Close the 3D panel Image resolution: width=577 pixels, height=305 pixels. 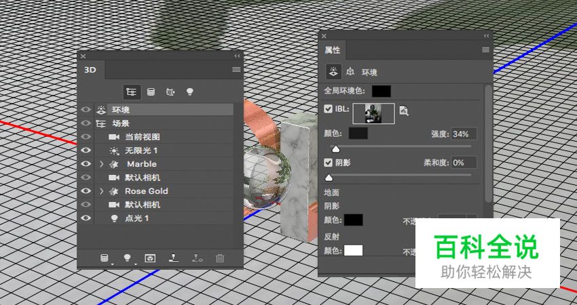(83, 56)
